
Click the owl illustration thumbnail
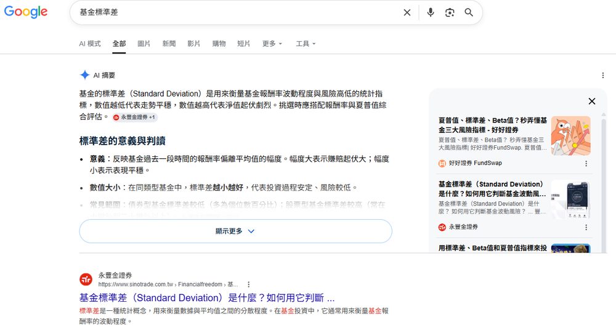point(571,136)
